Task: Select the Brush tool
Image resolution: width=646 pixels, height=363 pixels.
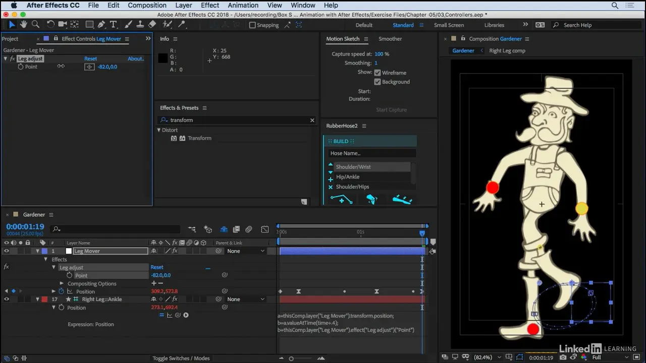Action: (x=129, y=24)
